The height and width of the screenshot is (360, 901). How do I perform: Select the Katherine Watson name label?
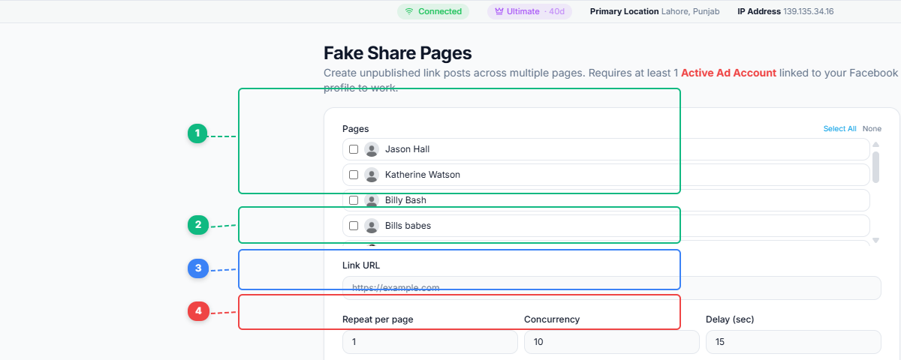pos(423,175)
